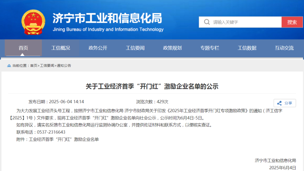The height and width of the screenshot is (171, 304).
Task: Open the 工信要闻 nav tab
Action: point(135,48)
